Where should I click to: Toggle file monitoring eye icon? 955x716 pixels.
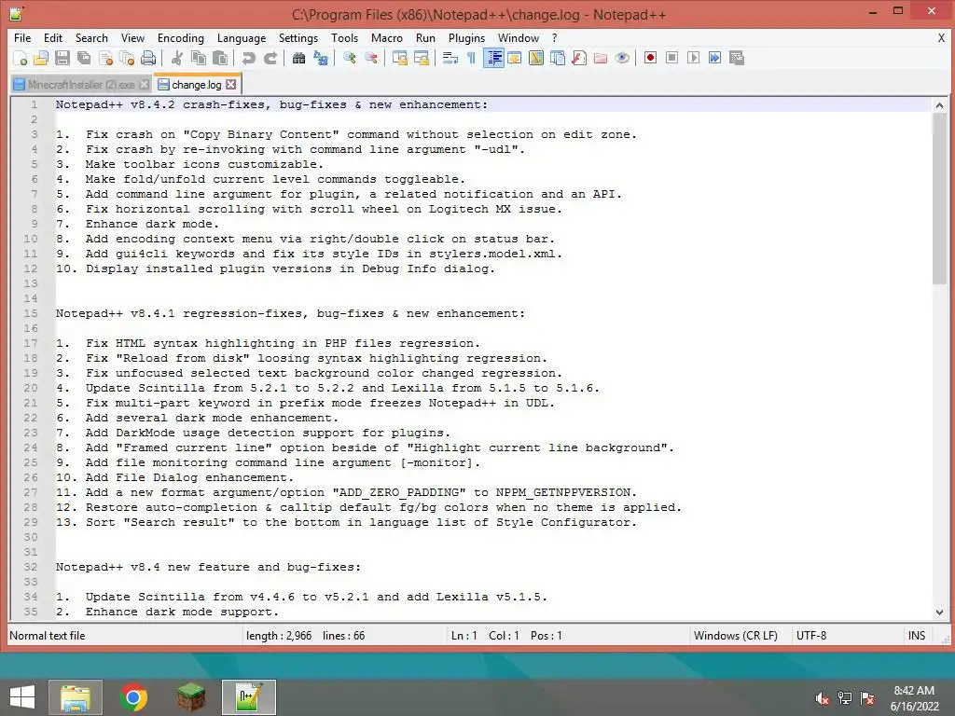pos(622,58)
